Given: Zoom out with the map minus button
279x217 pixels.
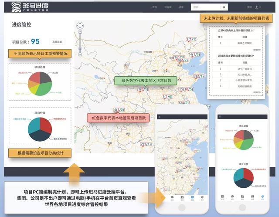Looking at the screenshot, I should (80, 54).
